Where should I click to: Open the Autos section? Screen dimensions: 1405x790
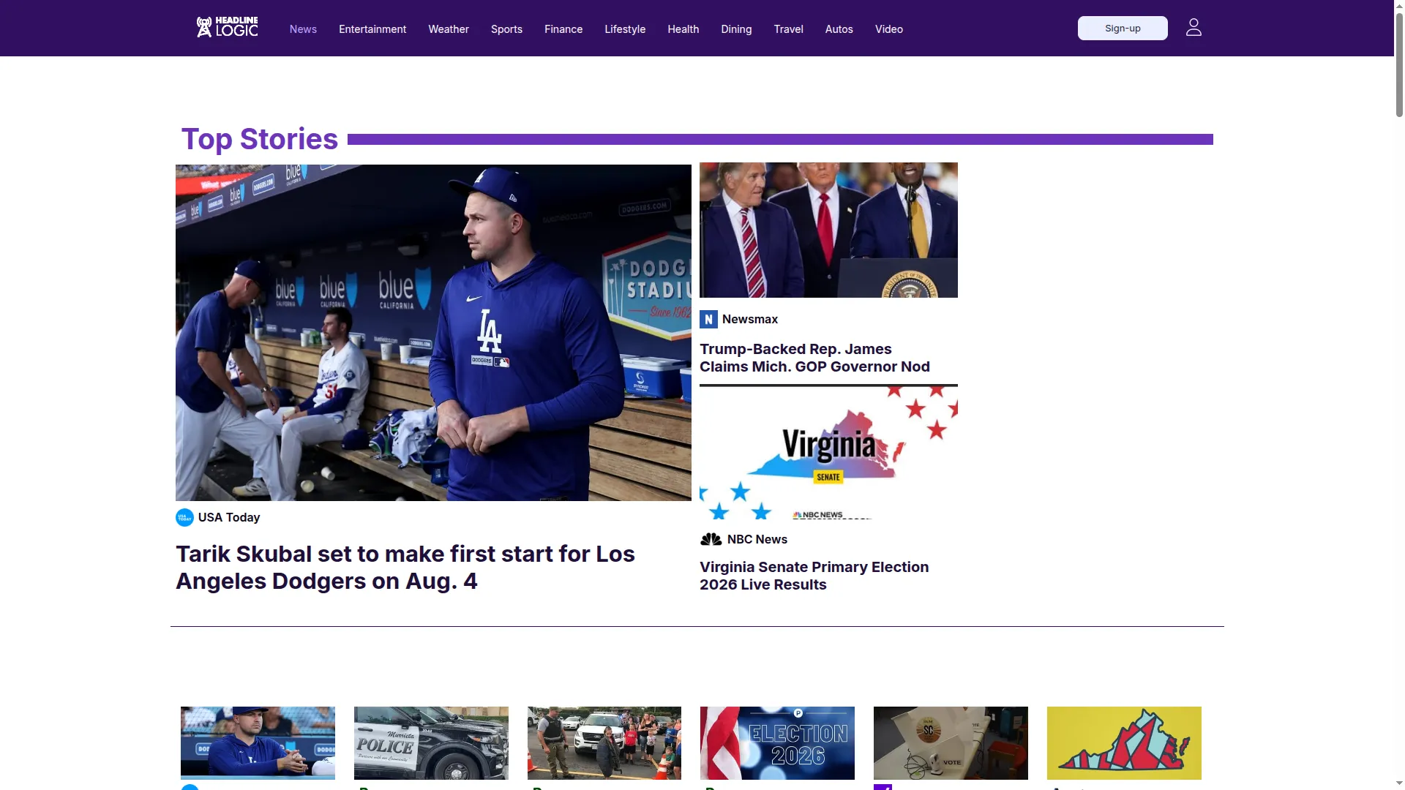pyautogui.click(x=839, y=29)
